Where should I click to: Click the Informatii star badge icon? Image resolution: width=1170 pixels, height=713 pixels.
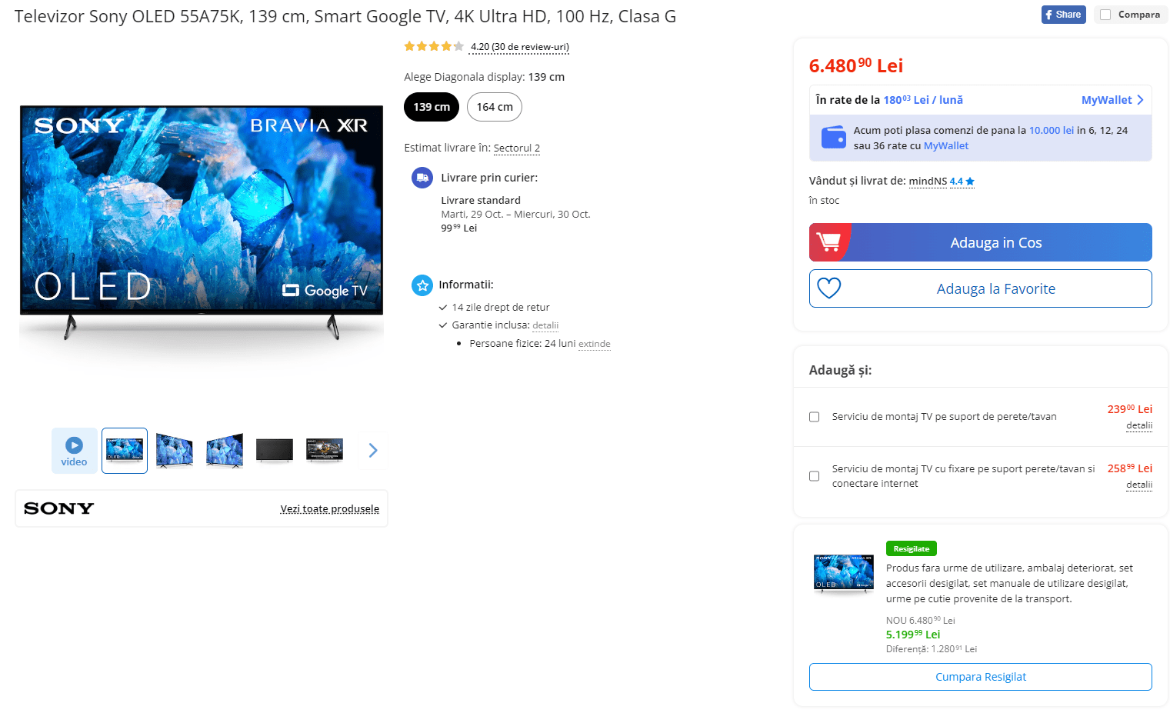(422, 285)
